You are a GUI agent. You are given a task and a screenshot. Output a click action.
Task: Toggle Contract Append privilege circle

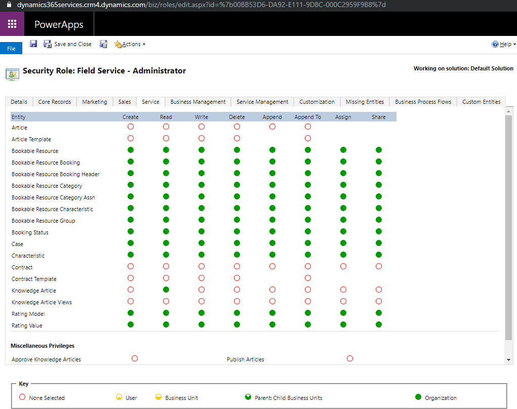coord(272,266)
